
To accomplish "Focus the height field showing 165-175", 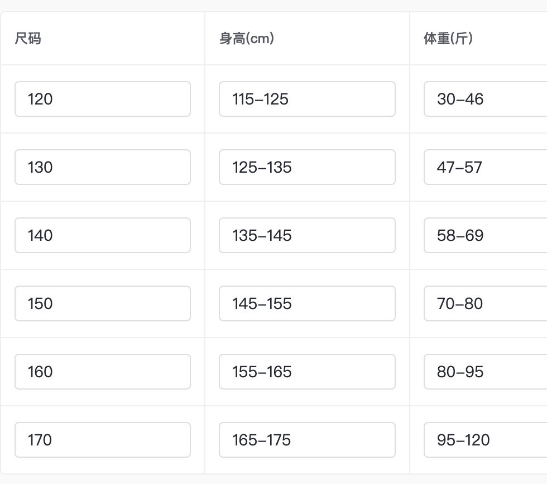I will (x=307, y=440).
